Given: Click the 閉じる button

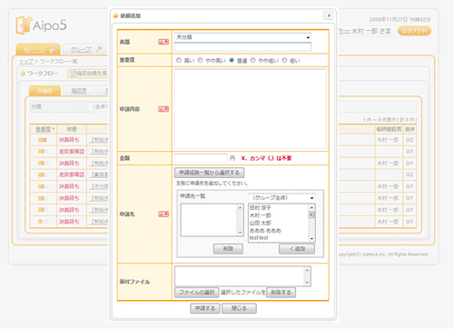Looking at the screenshot, I should tap(239, 308).
